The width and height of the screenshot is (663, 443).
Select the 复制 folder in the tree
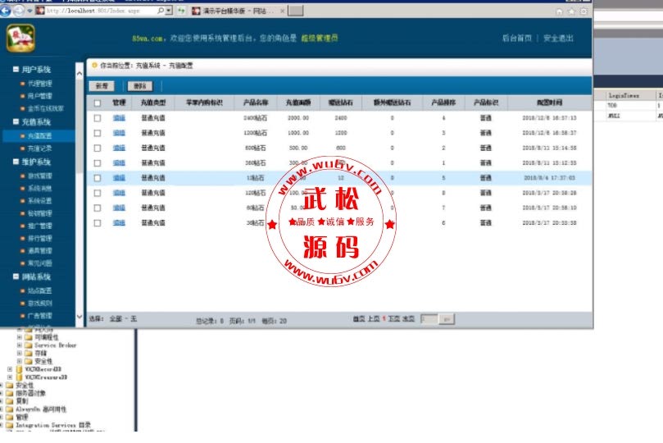[x=22, y=401]
